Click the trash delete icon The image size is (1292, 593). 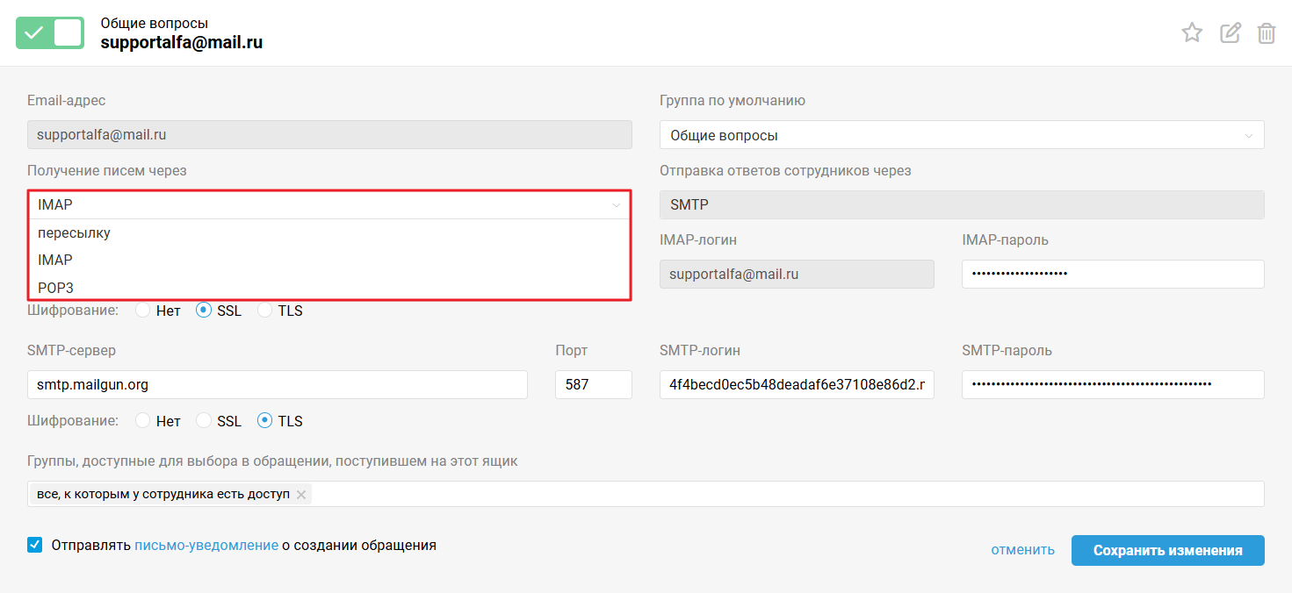[1266, 33]
